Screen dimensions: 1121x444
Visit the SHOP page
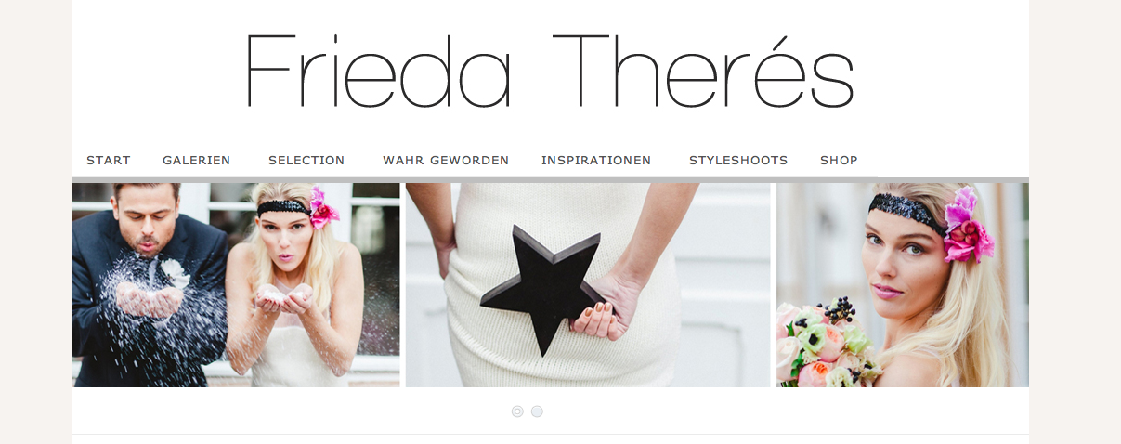[839, 160]
